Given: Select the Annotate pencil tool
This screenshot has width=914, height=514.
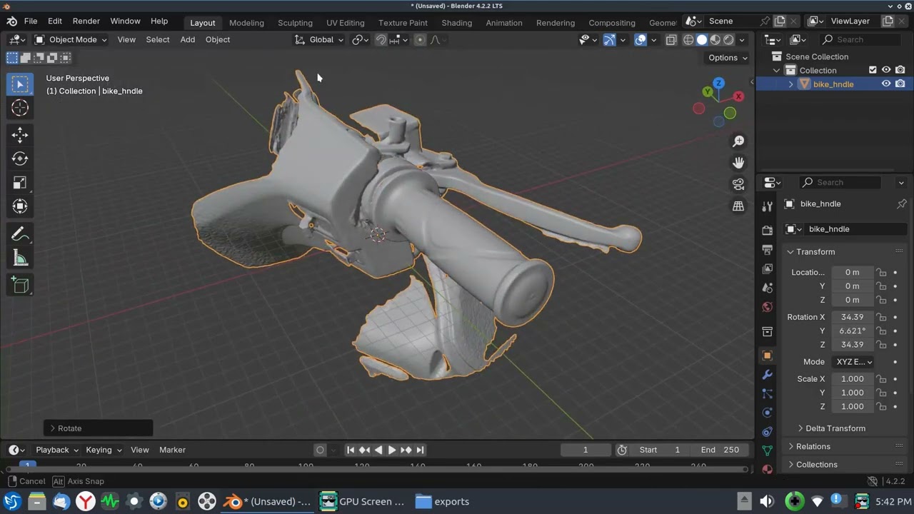Looking at the screenshot, I should (x=20, y=235).
